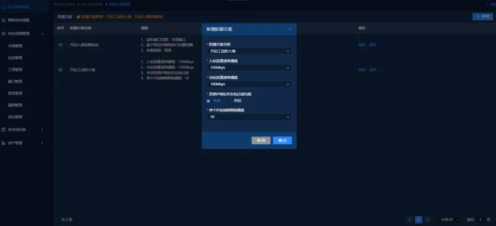Image resolution: width=496 pixels, height=226 pixels.
Task: Click the 攻击知识库 sidebar icon
Action: (x=4, y=130)
